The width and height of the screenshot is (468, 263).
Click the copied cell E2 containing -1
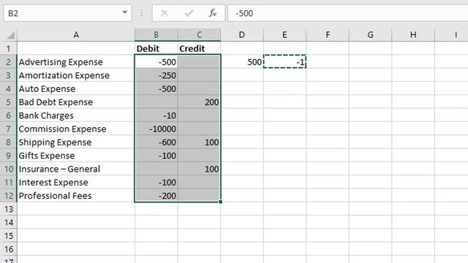coord(284,61)
